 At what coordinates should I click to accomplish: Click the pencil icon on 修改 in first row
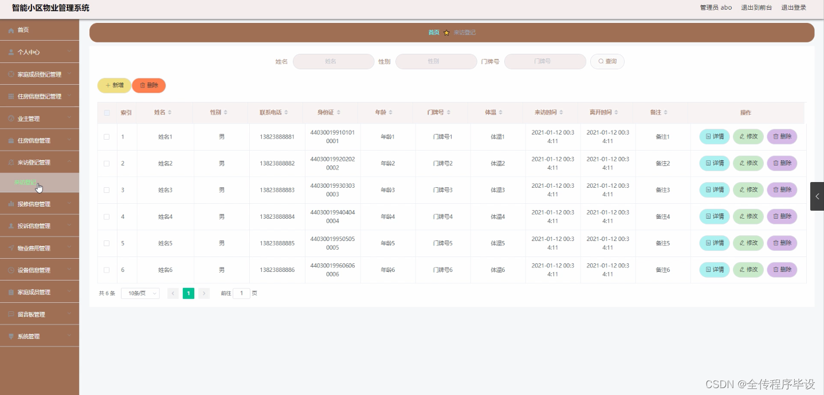(x=742, y=136)
